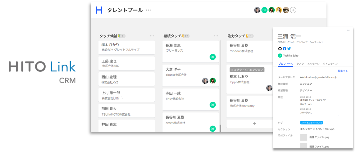This screenshot has width=356, height=153.
Task: Click koichi.miura email address
Action: 318,77
